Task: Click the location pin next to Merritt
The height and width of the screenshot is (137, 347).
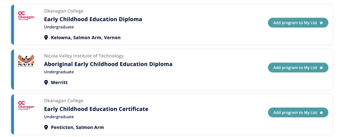Action: (46, 83)
